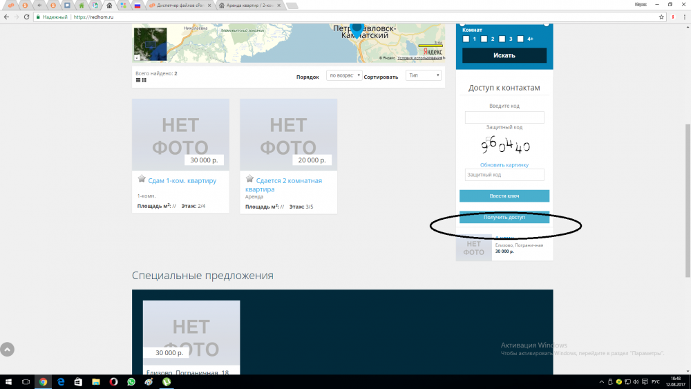The image size is (691, 389).
Task: Open the Порядок order dropdown
Action: point(344,75)
